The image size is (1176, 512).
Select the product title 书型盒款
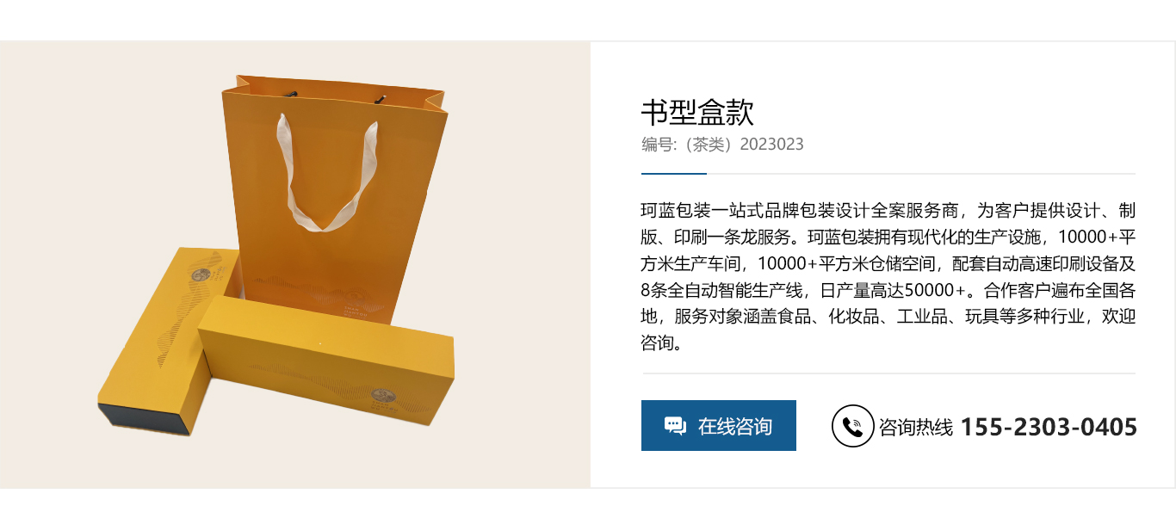(x=697, y=112)
